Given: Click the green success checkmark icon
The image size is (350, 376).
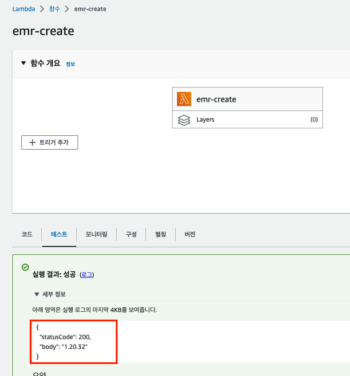Looking at the screenshot, I should (x=25, y=267).
